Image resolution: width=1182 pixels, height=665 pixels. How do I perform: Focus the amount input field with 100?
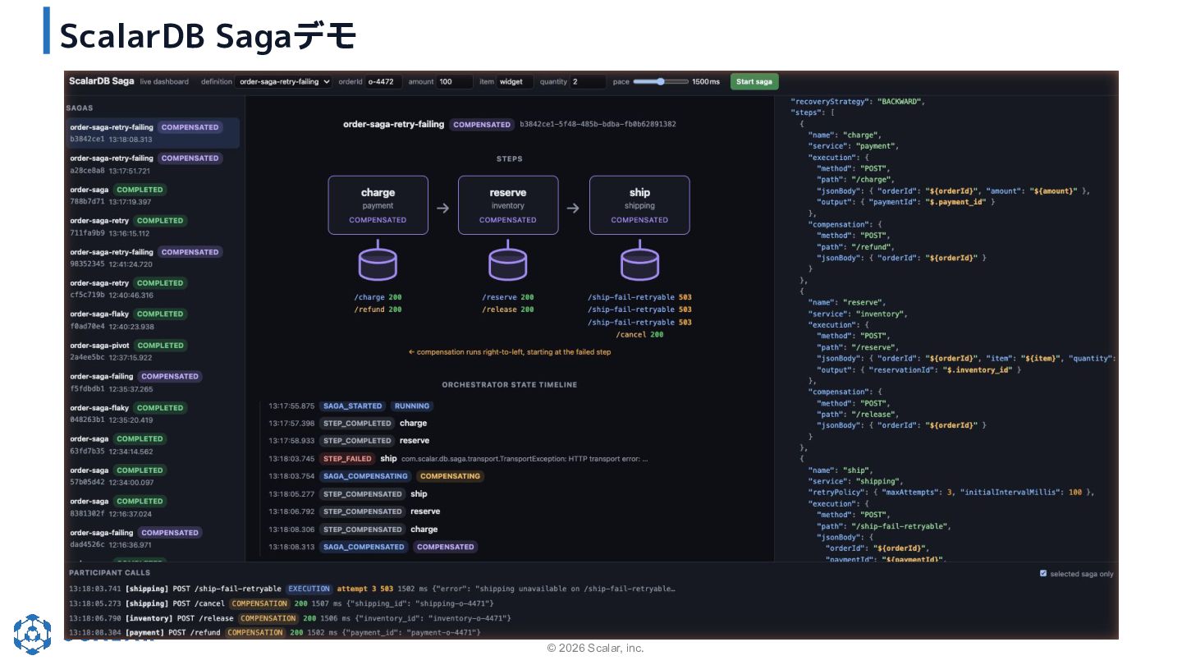click(x=455, y=82)
